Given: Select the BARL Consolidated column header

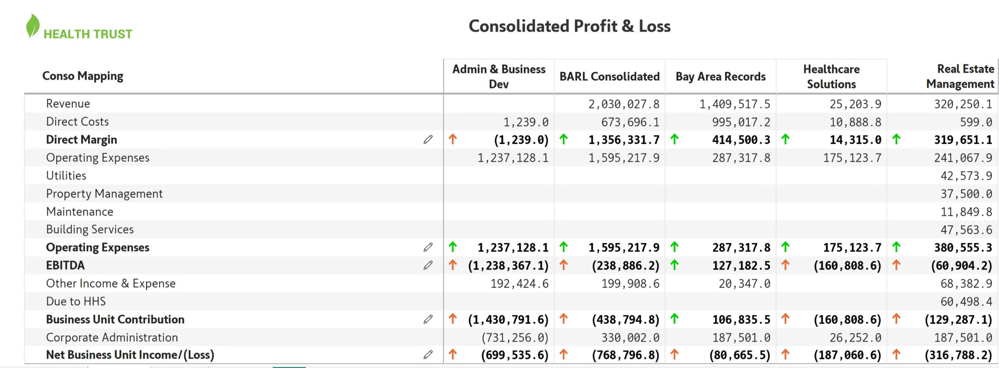Looking at the screenshot, I should [x=610, y=76].
